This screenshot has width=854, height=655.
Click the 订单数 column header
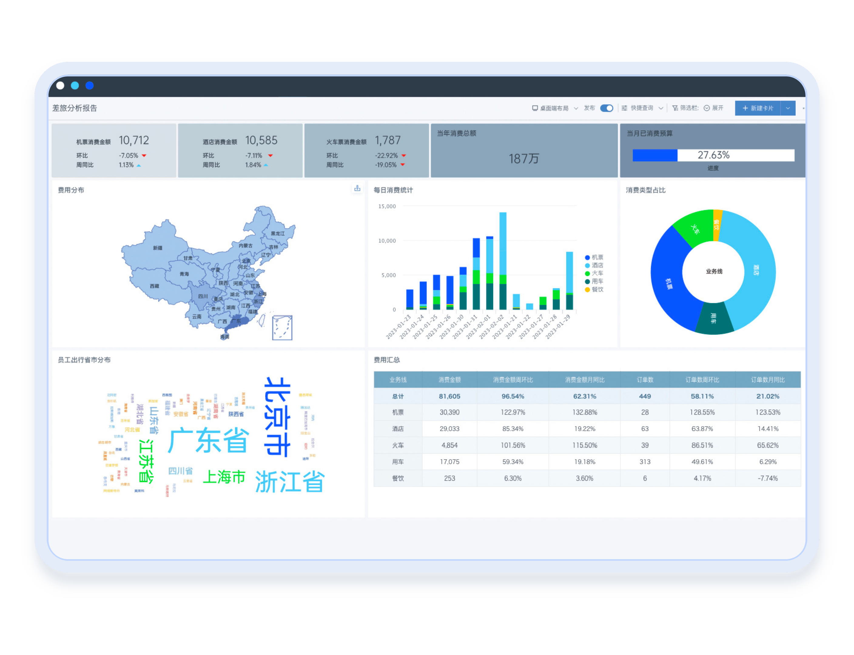point(645,379)
